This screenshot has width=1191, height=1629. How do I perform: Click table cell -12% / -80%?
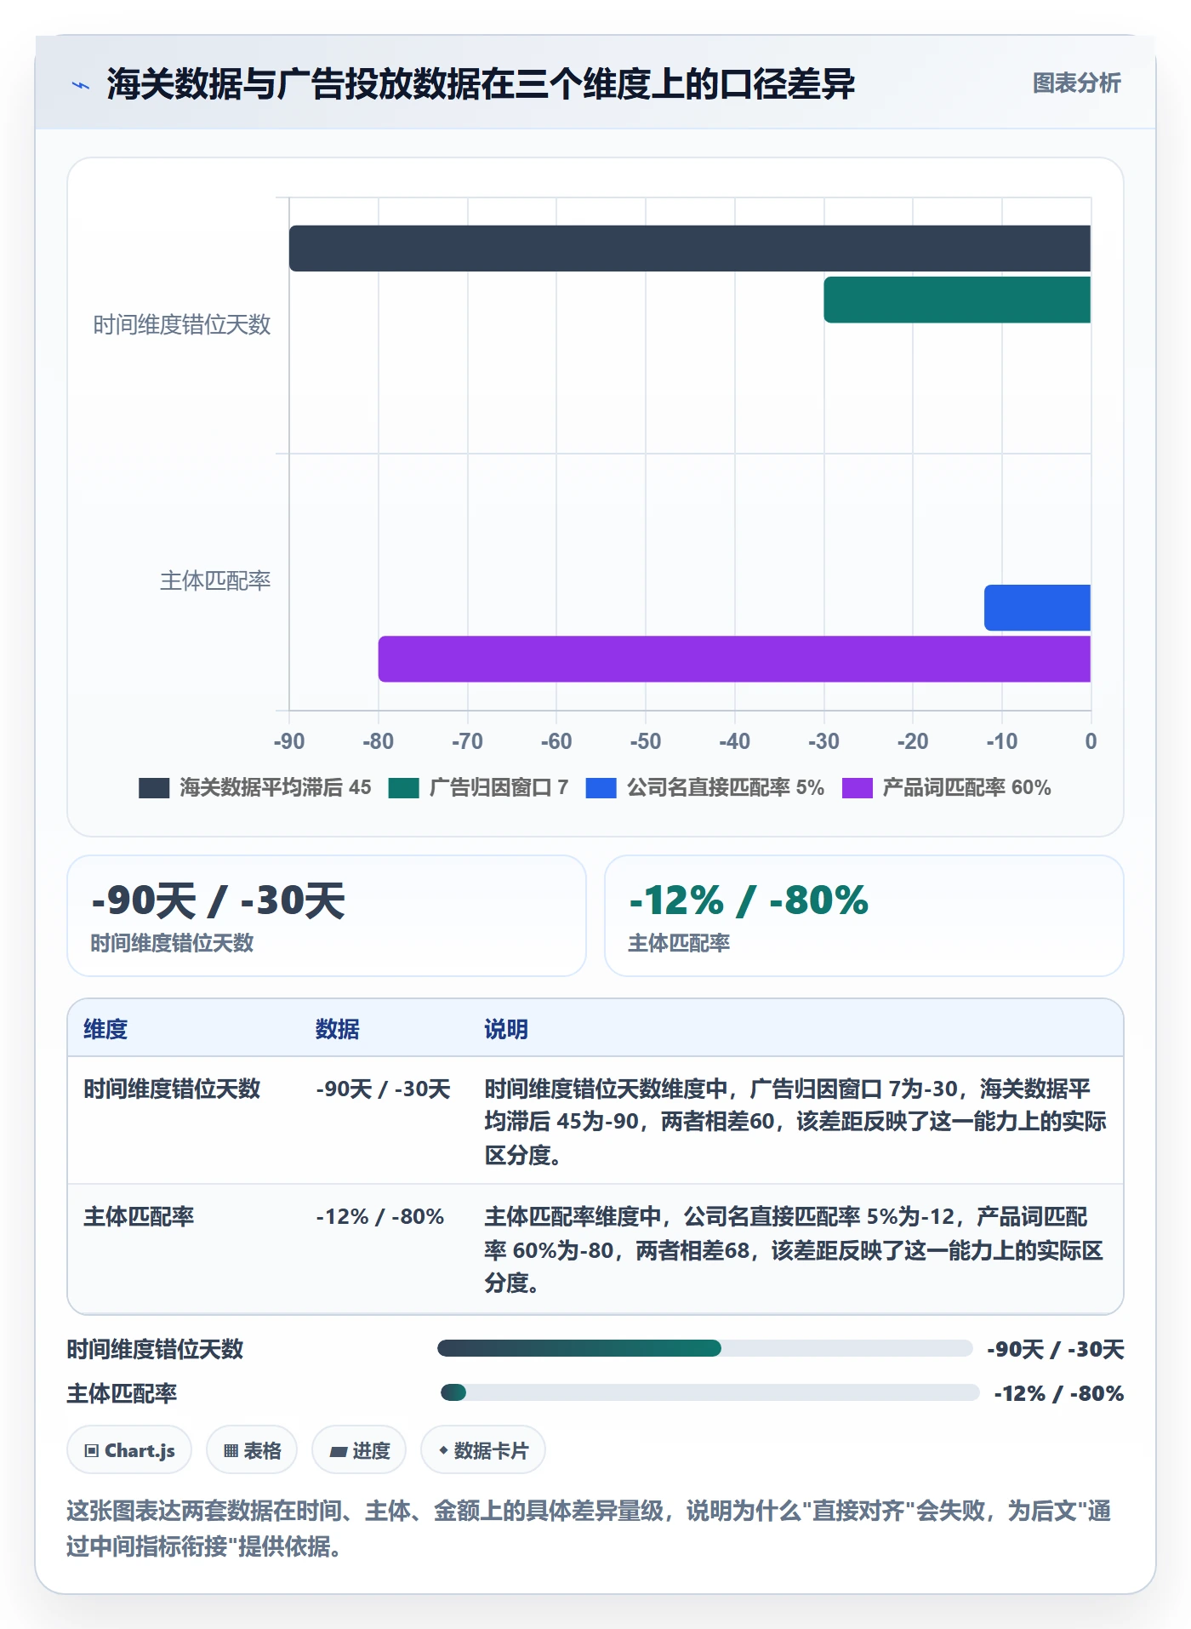(x=380, y=1216)
